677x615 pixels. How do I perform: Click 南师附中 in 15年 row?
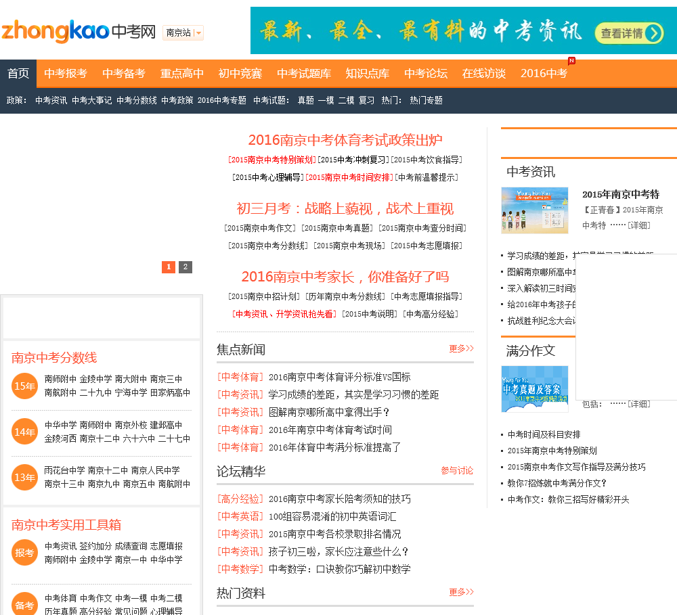tap(60, 379)
